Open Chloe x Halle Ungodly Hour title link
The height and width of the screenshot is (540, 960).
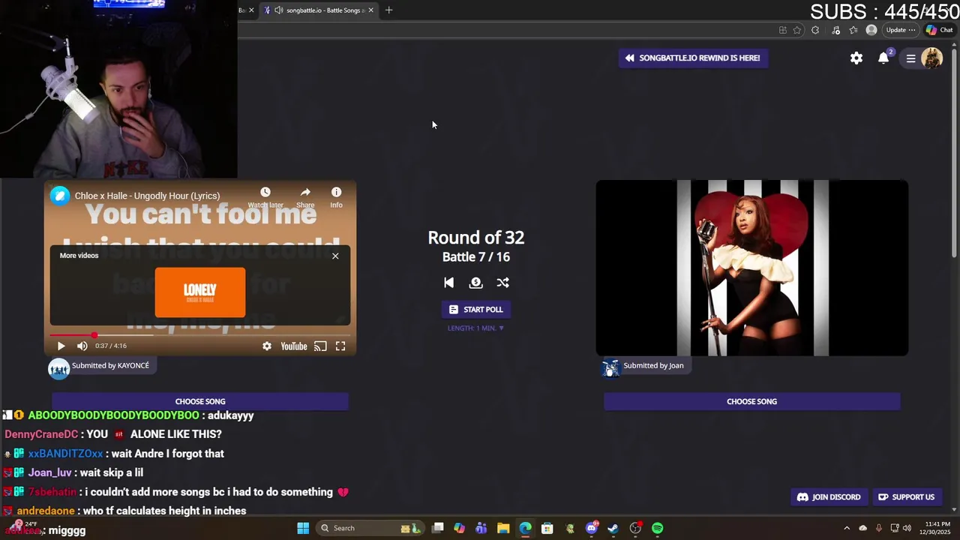click(x=147, y=196)
